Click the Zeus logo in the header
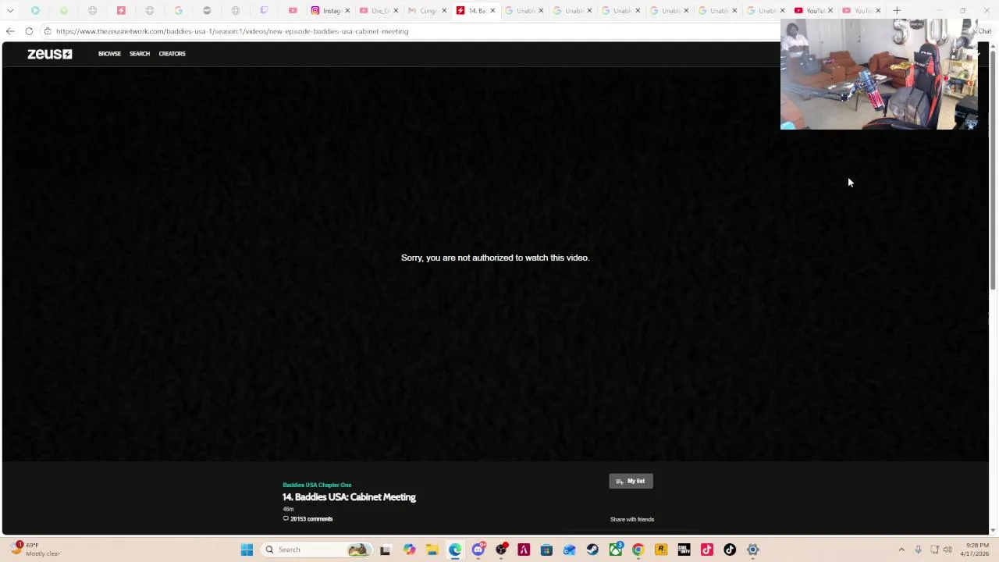 point(49,54)
